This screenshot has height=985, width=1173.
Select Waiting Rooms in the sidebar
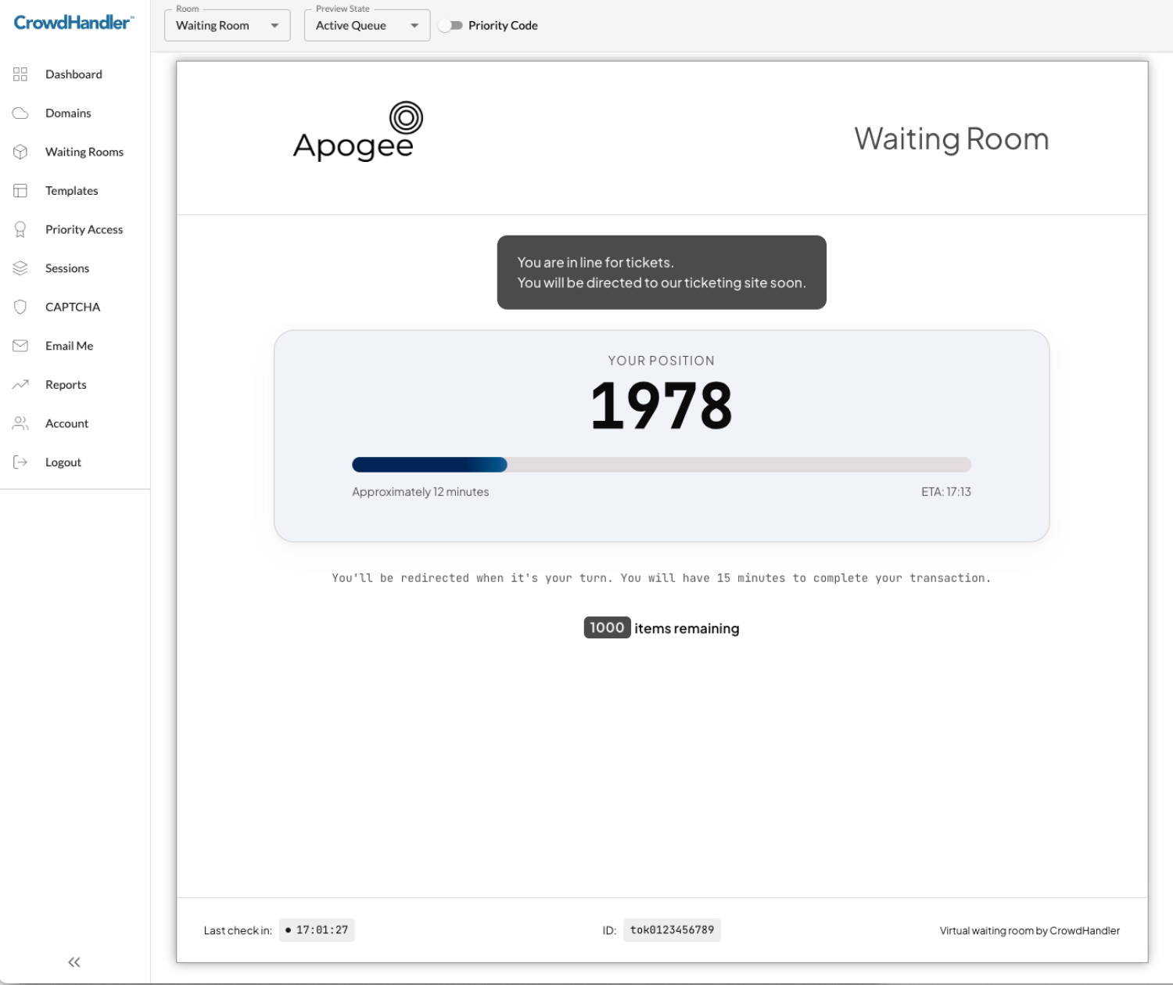tap(84, 152)
